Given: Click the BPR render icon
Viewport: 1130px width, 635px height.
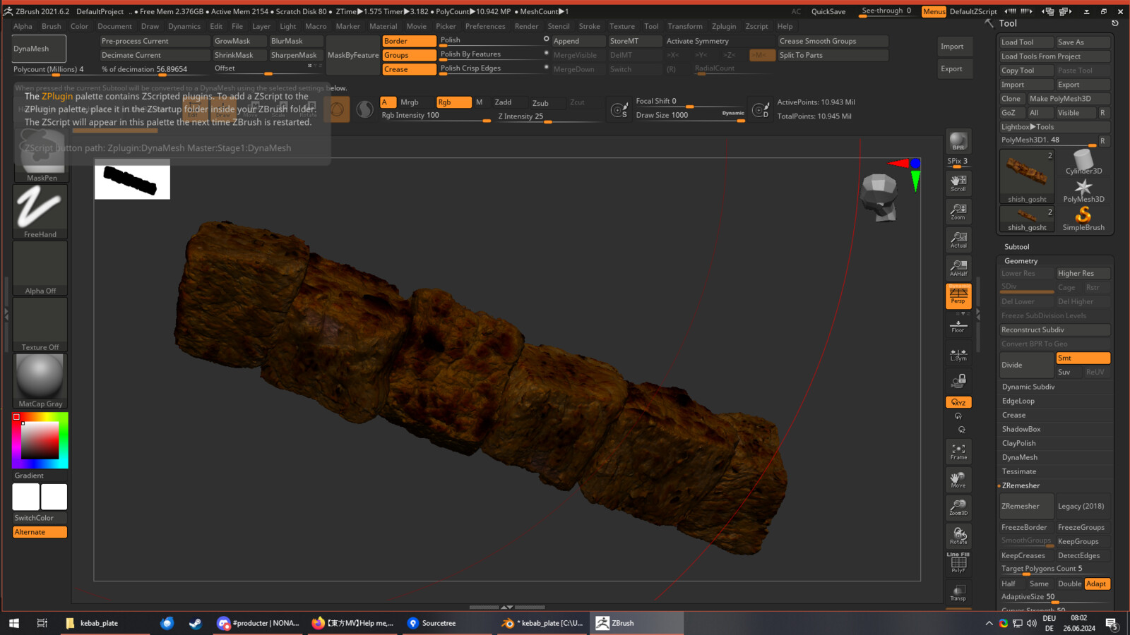Looking at the screenshot, I should 958,141.
